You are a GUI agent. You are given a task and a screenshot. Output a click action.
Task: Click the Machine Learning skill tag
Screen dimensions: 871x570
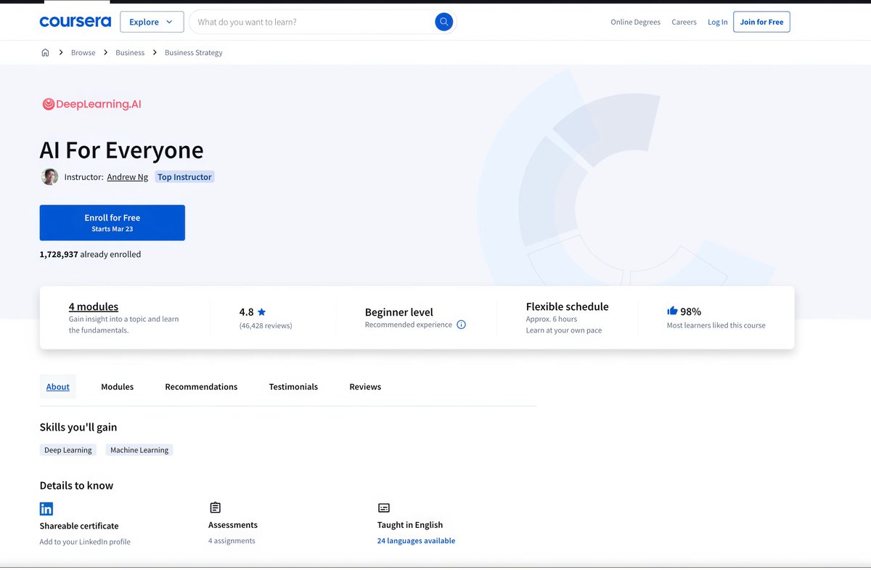coord(139,450)
